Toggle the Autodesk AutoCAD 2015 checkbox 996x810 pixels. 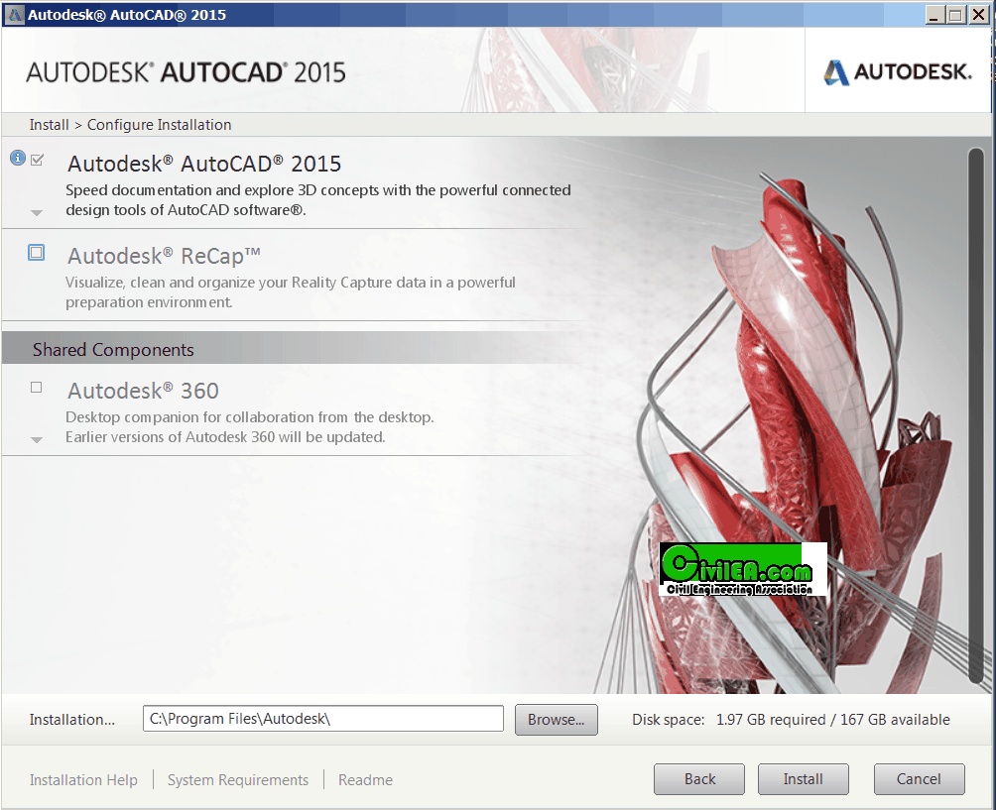coord(37,160)
